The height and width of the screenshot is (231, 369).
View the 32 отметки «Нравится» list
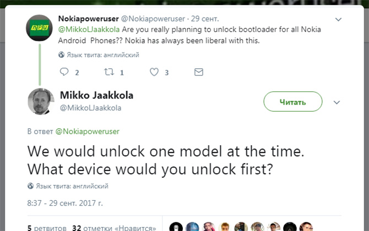click(114, 227)
